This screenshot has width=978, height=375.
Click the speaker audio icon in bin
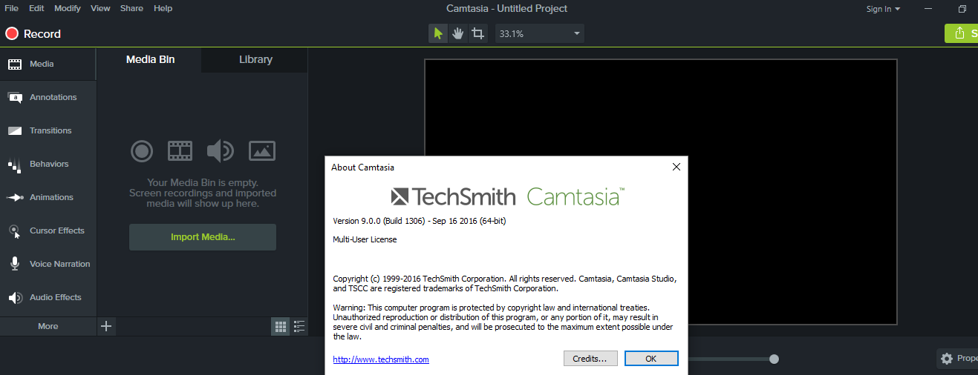[x=220, y=151]
